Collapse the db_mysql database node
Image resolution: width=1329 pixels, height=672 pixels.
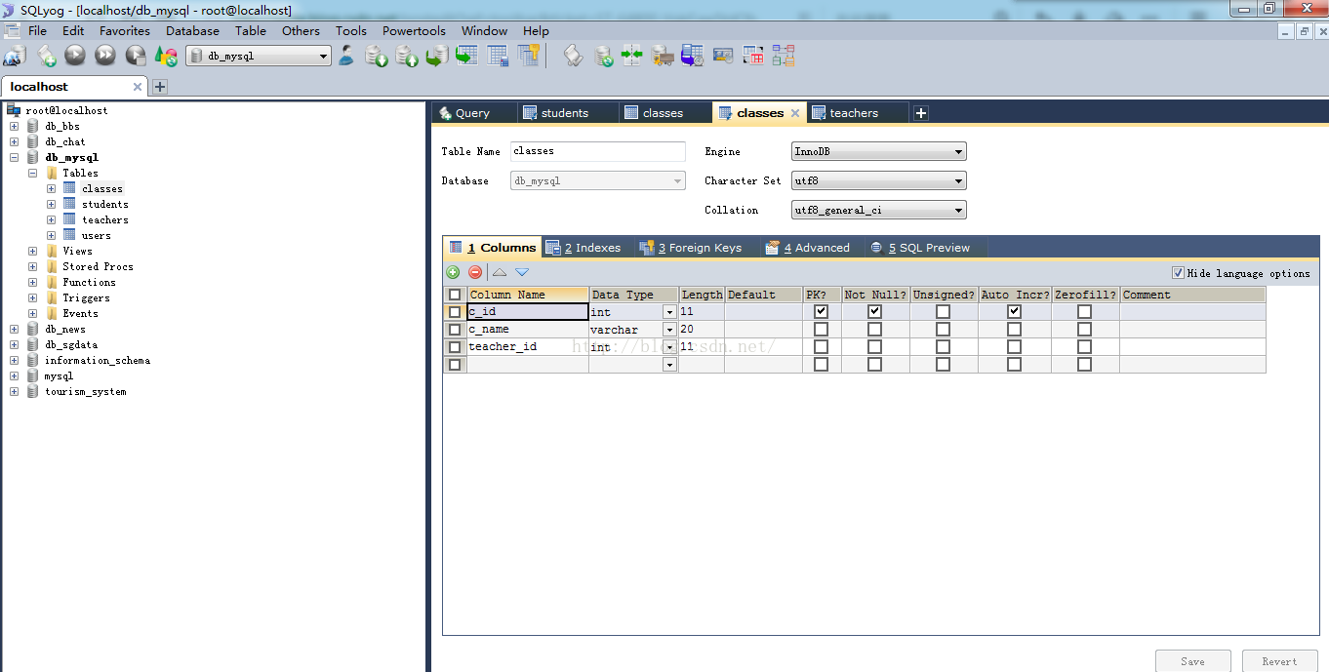tap(14, 157)
